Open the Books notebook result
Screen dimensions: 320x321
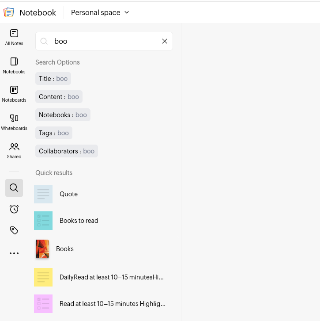pos(64,249)
